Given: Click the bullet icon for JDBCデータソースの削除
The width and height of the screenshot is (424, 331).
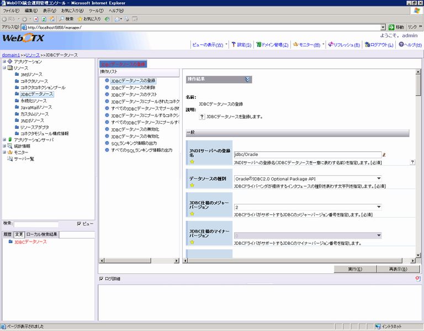Looking at the screenshot, I should [x=107, y=87].
